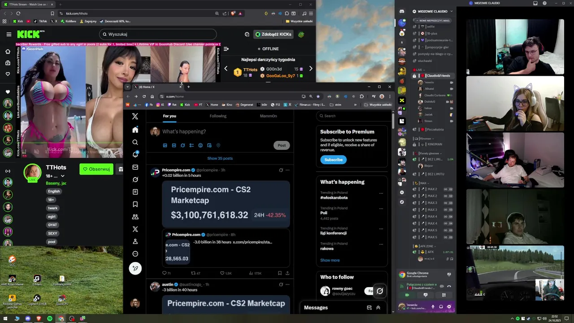
Task: Open more options on Pricempire post
Action: [287, 170]
